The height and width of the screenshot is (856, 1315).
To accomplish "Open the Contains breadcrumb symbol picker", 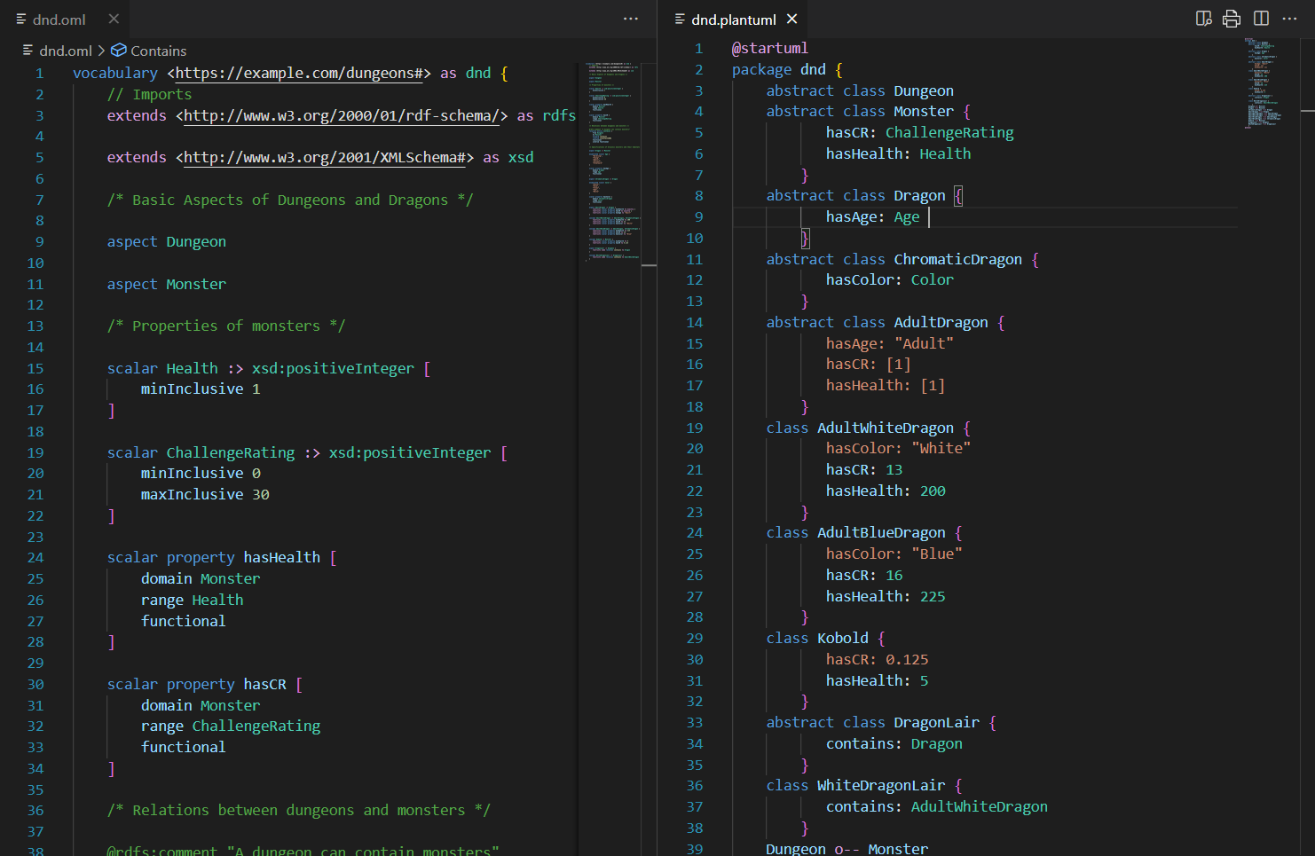I will click(x=159, y=51).
